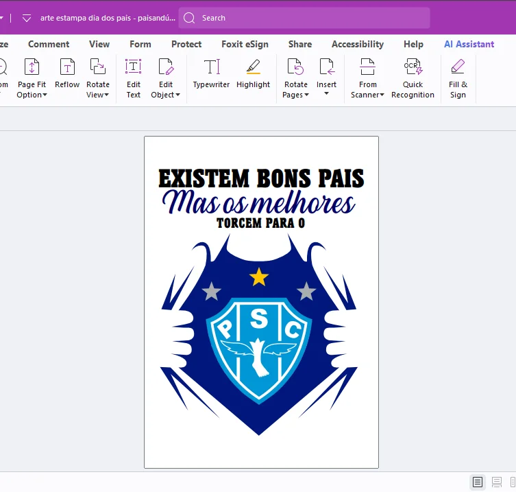The width and height of the screenshot is (516, 492).
Task: Switch to the Protect tab
Action: coord(186,44)
